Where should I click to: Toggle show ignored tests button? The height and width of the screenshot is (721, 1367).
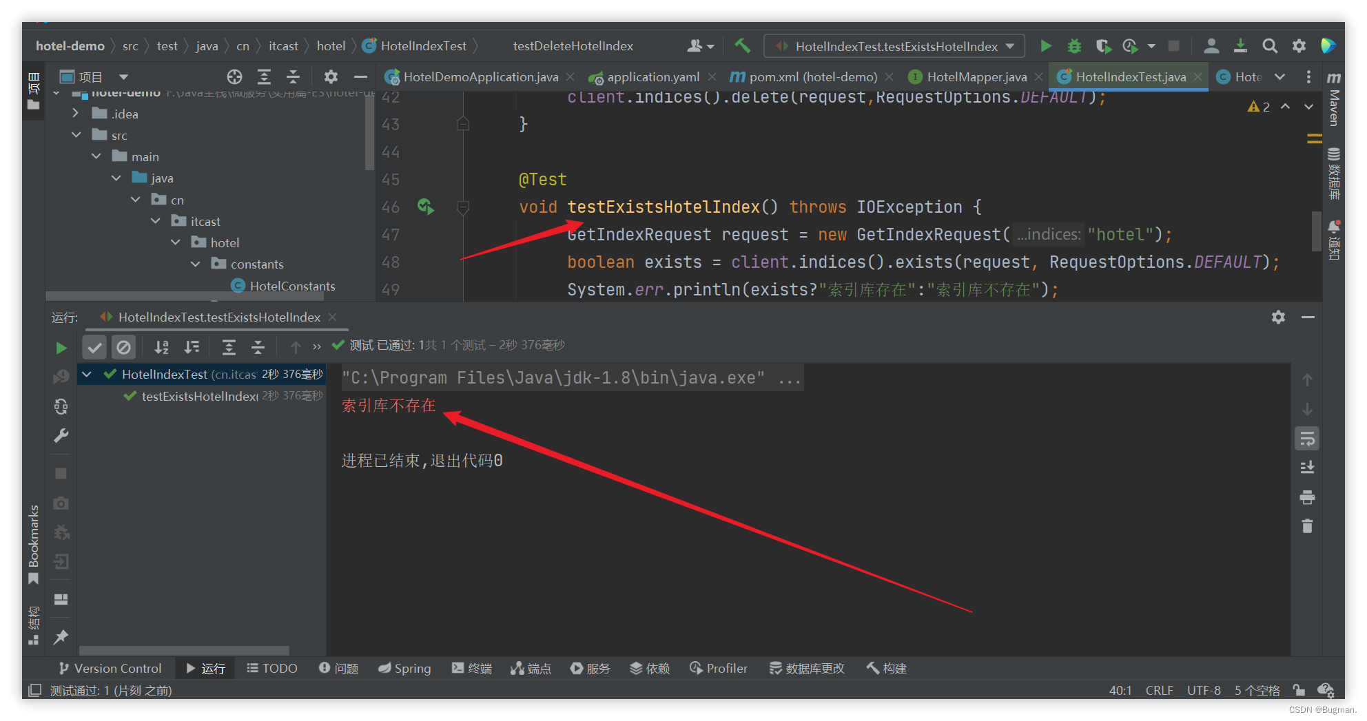pos(123,347)
